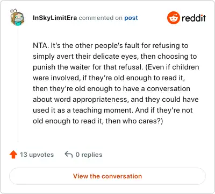
Task: Click the comment line mentioning "teaching moment"
Action: (x=113, y=110)
